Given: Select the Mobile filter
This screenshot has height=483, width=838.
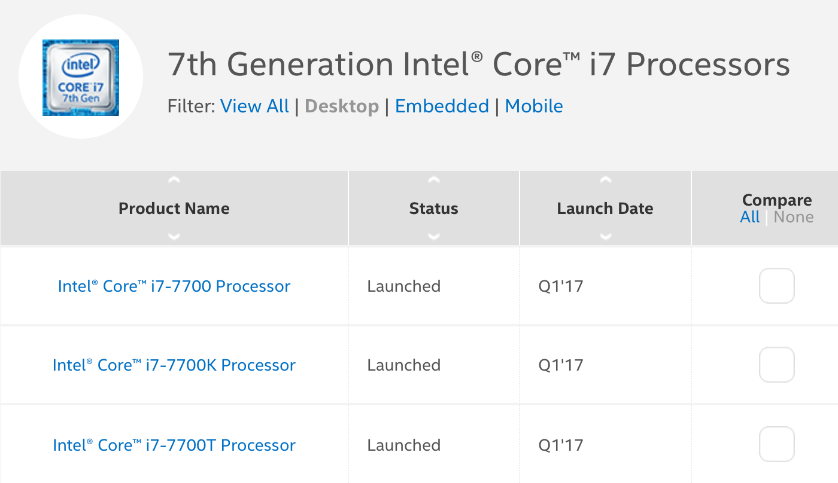Looking at the screenshot, I should 534,106.
